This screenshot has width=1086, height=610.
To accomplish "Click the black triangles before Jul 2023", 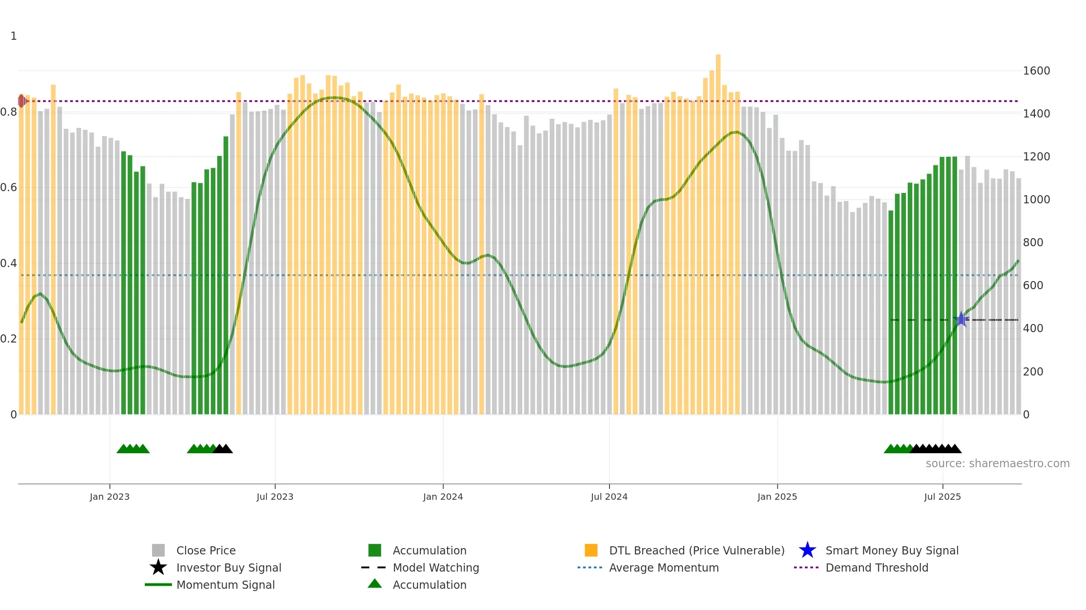I will pos(223,449).
